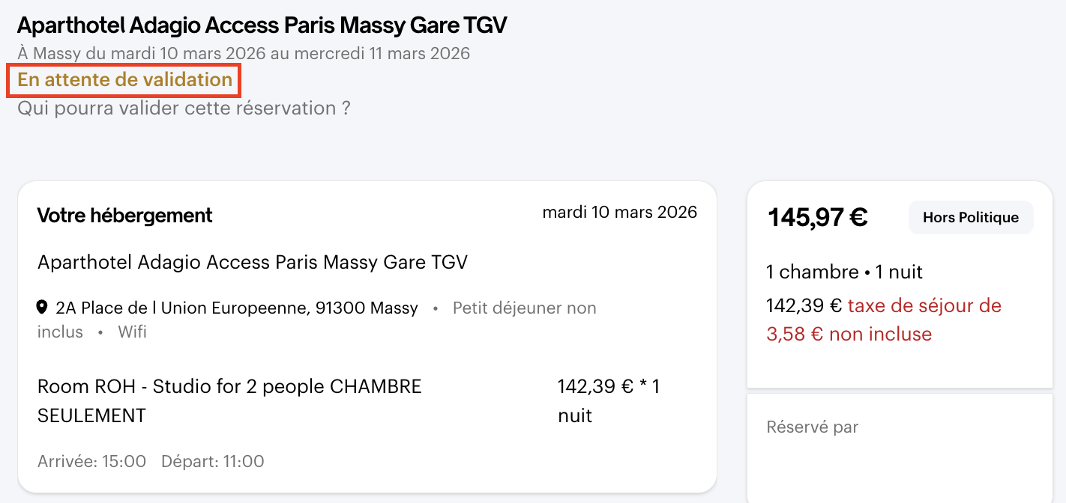Click the "Wifi" amenity label
Image resolution: width=1066 pixels, height=503 pixels.
pyautogui.click(x=132, y=332)
